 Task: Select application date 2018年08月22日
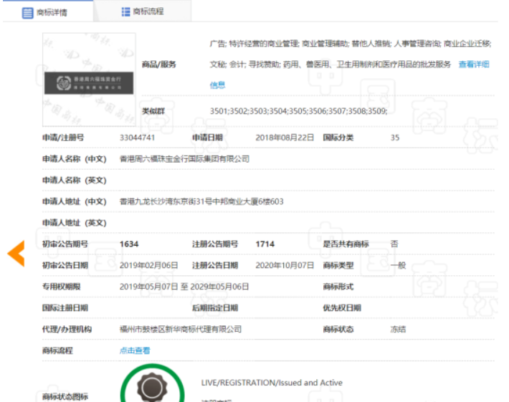pos(285,138)
